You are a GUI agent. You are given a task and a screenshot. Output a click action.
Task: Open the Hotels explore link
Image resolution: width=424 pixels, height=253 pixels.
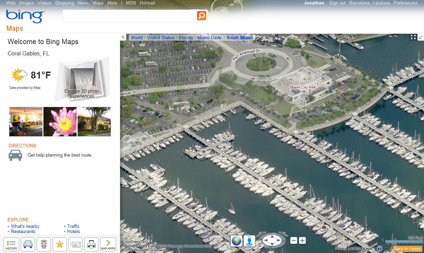click(x=74, y=231)
